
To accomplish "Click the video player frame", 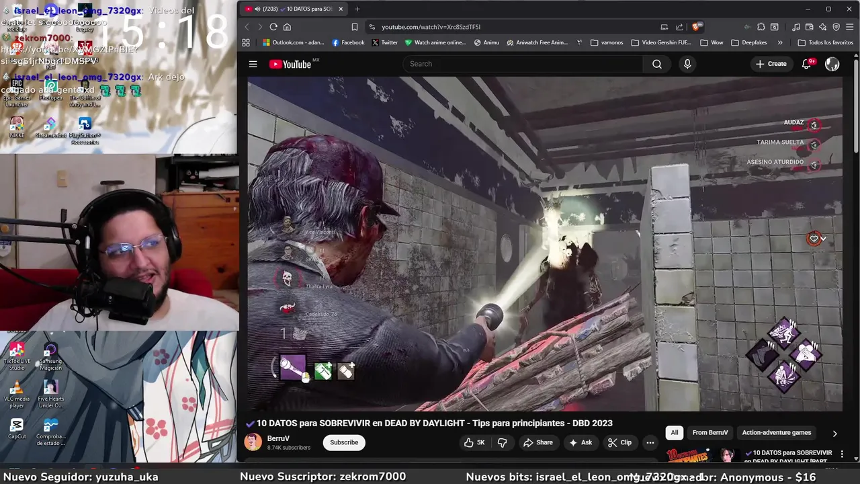I will pyautogui.click(x=544, y=243).
